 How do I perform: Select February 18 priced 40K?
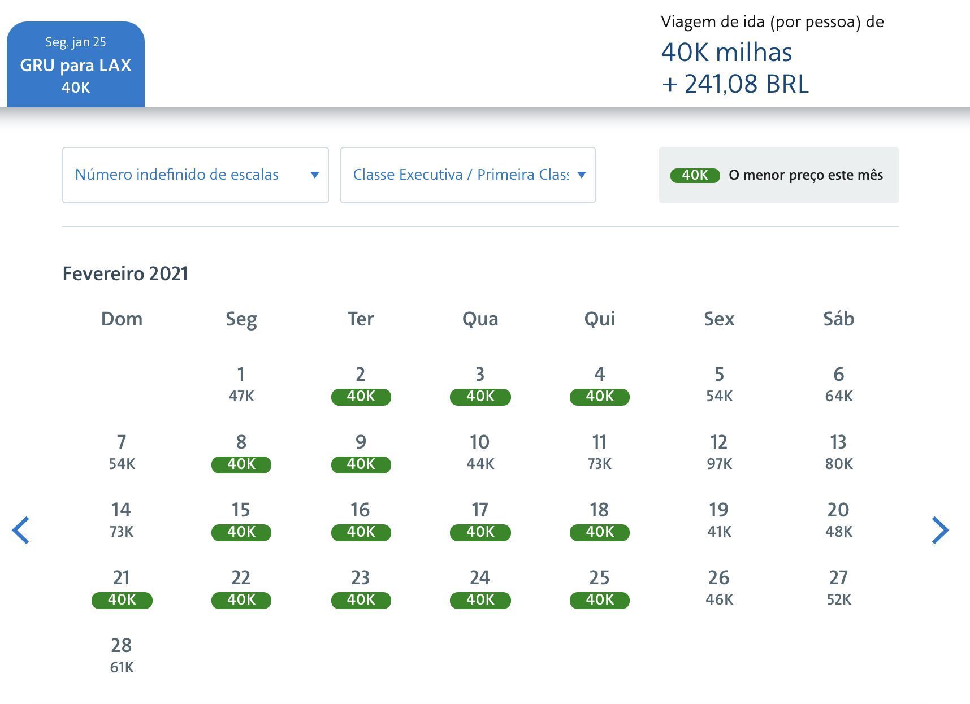(x=600, y=520)
